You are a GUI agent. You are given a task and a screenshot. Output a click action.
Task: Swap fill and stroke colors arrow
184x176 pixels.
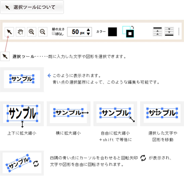[x=133, y=27]
